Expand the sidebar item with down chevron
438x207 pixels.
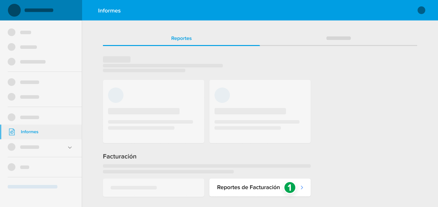[x=70, y=147]
